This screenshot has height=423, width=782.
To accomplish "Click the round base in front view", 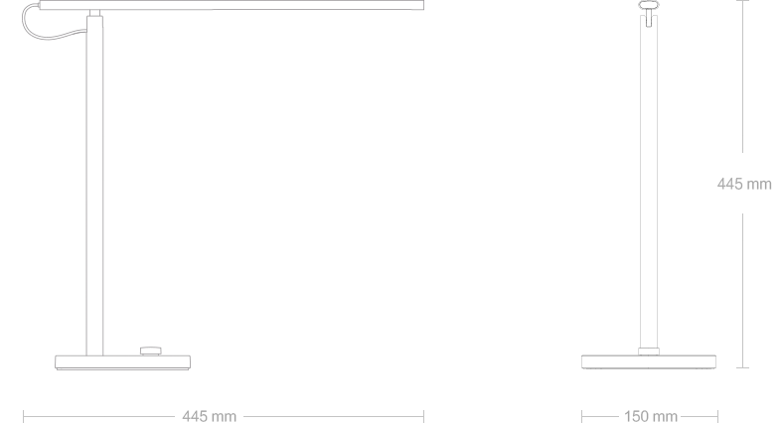I will coord(649,362).
